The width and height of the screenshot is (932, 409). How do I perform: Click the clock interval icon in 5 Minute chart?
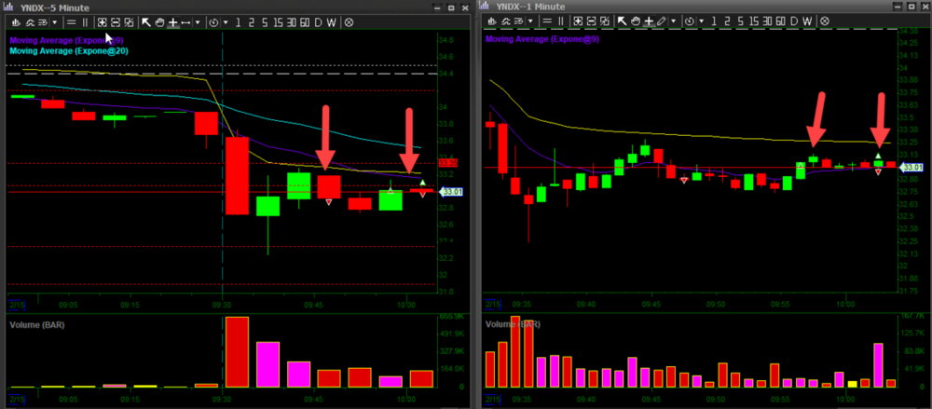coord(213,21)
